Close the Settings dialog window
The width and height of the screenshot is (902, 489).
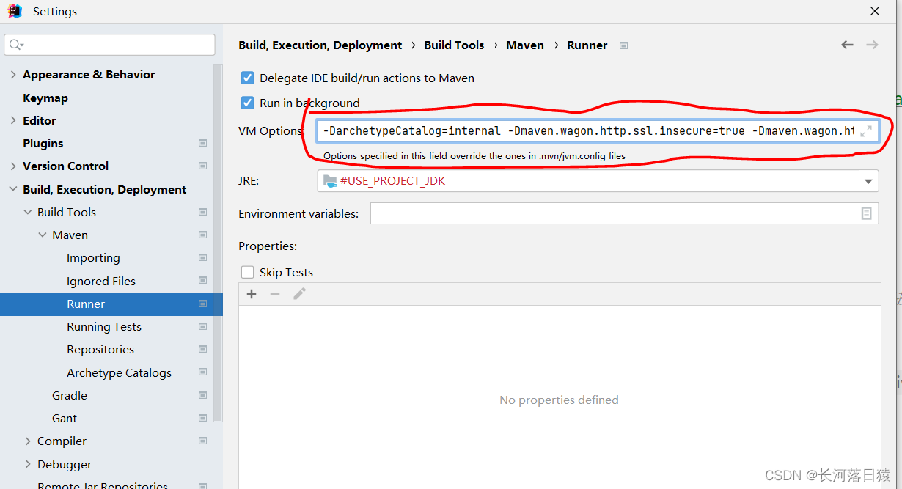pyautogui.click(x=875, y=12)
